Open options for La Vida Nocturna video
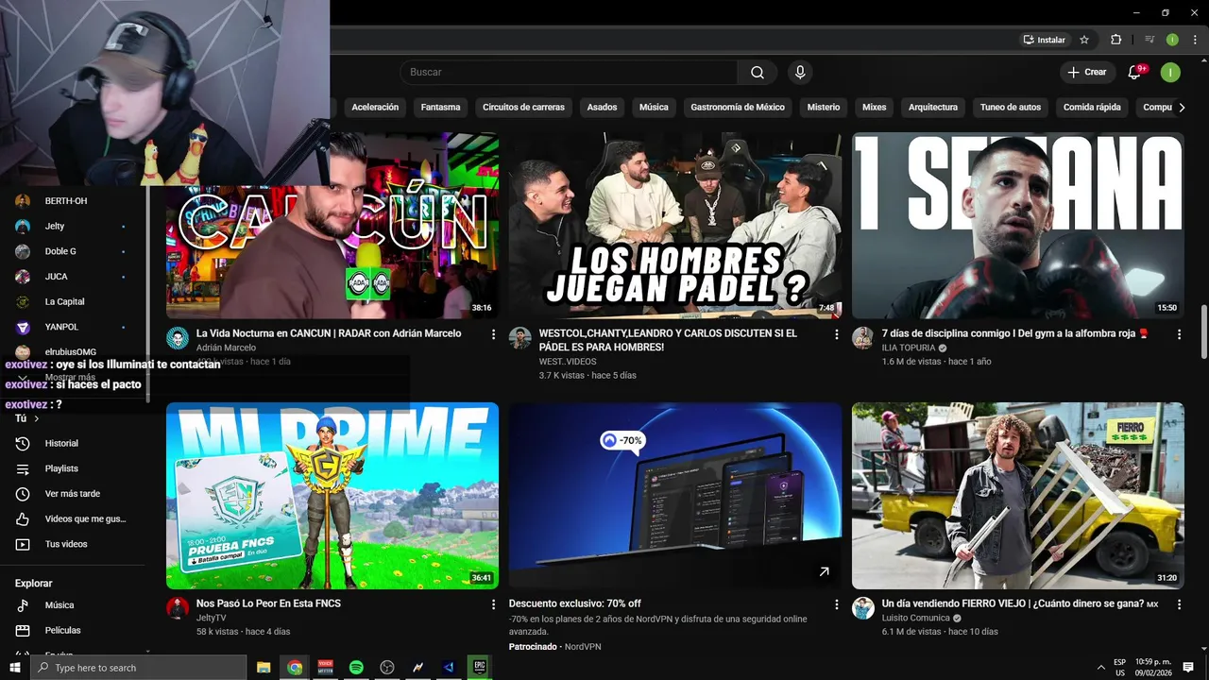1209x680 pixels. (x=493, y=334)
